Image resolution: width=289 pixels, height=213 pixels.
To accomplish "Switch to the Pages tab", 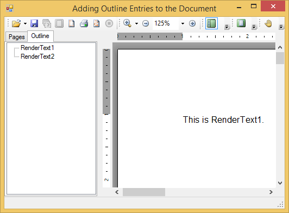I will [x=17, y=37].
